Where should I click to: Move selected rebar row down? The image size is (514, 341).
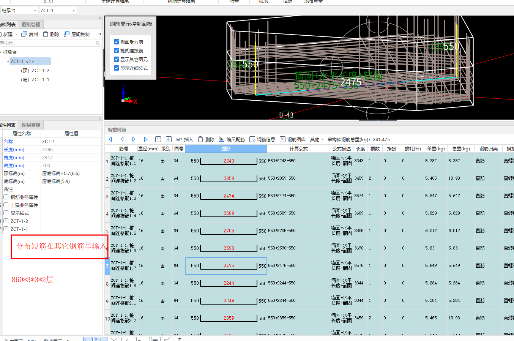coord(169,139)
